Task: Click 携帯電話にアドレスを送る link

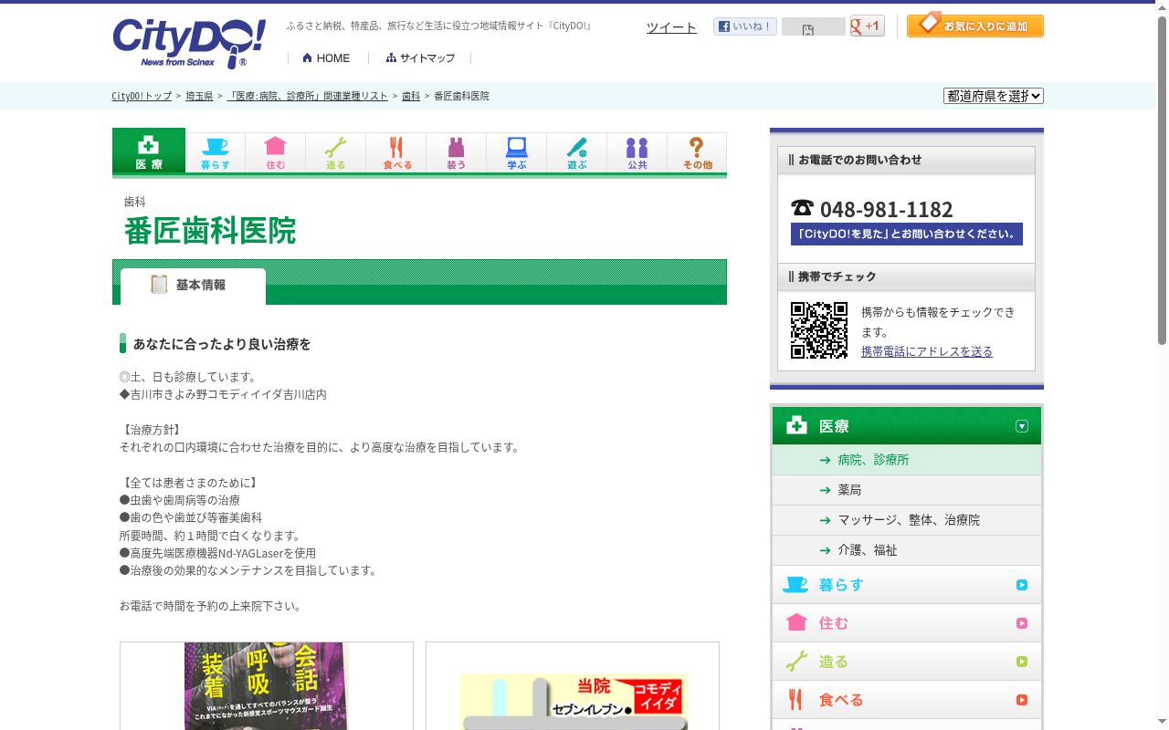Action: click(x=927, y=351)
